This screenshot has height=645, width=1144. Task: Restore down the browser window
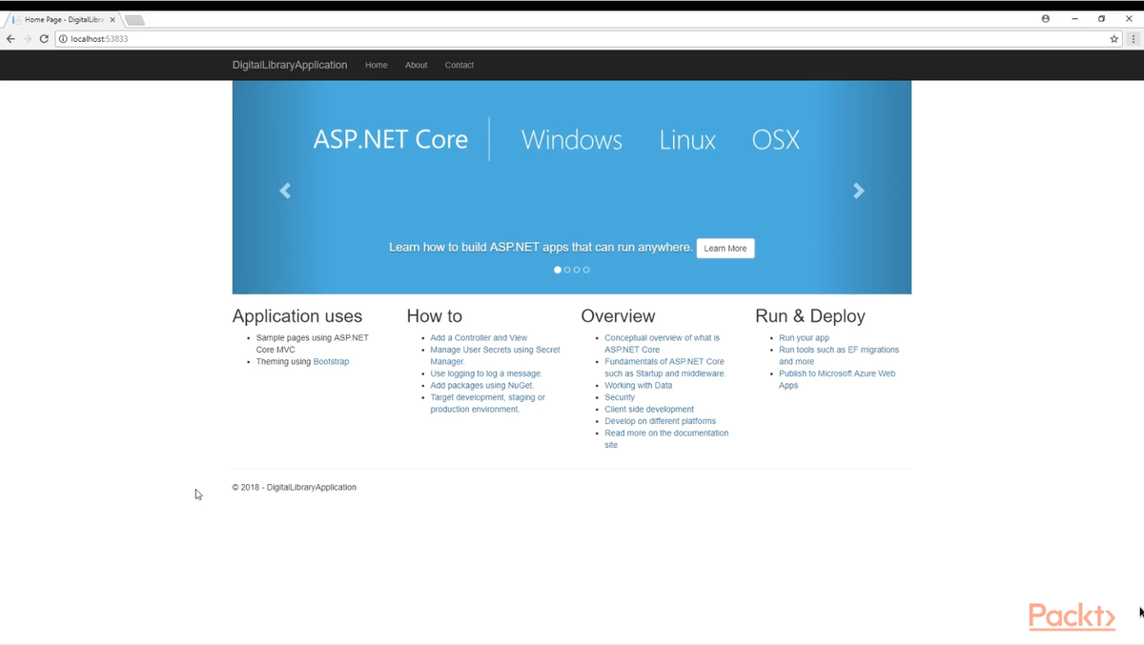click(1101, 18)
